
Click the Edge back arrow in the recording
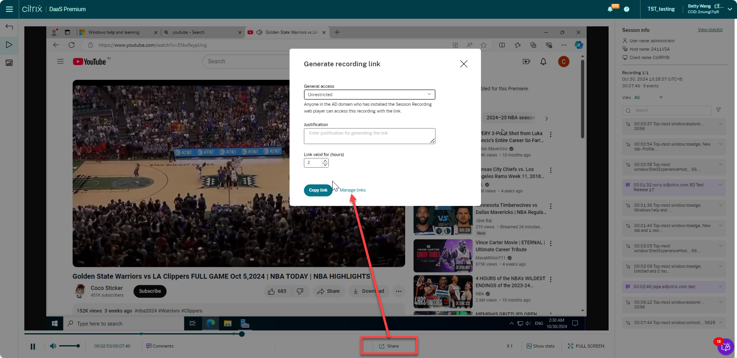click(56, 45)
